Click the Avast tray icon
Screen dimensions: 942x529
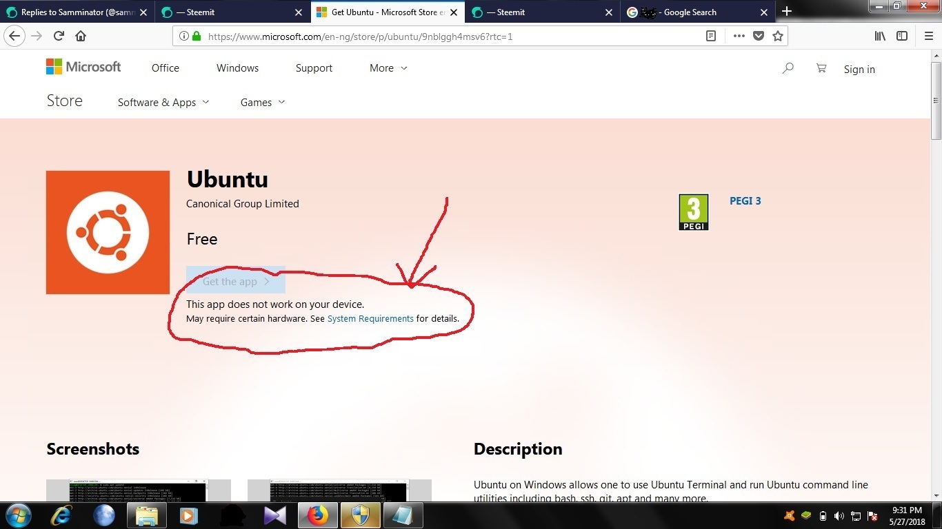pyautogui.click(x=790, y=515)
